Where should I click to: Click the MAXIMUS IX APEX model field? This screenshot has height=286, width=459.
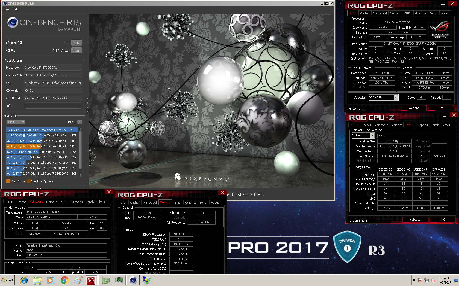(51, 217)
